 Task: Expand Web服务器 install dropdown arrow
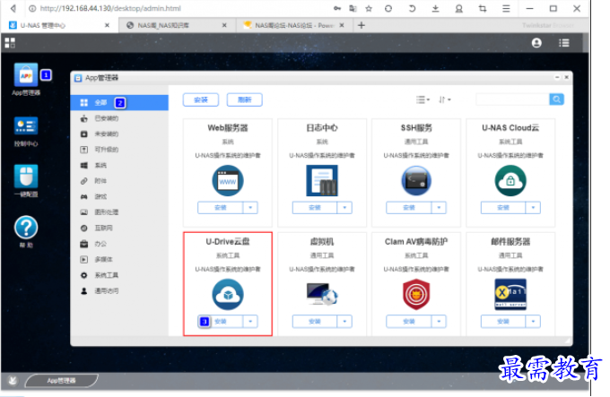tap(250, 207)
